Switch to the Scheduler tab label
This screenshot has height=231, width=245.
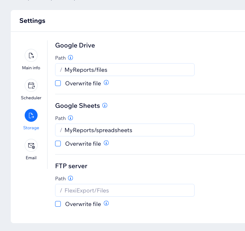[31, 98]
